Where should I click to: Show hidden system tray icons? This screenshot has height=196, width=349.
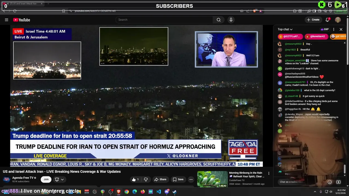315,192
